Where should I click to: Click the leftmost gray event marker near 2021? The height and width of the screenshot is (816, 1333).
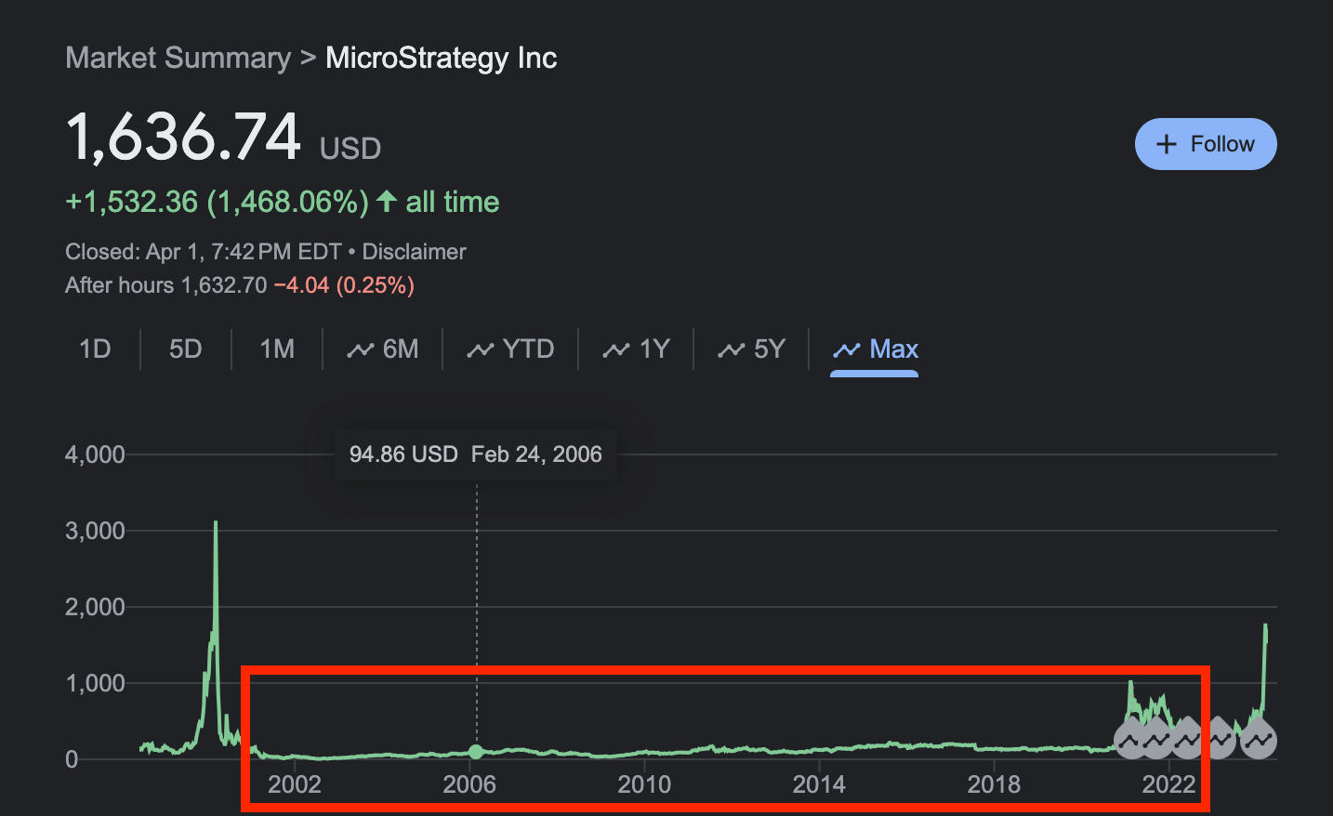[x=1130, y=740]
